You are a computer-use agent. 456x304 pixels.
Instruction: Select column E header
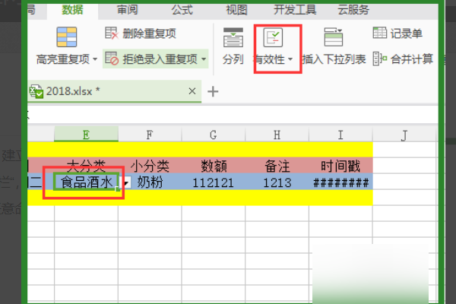(86, 135)
